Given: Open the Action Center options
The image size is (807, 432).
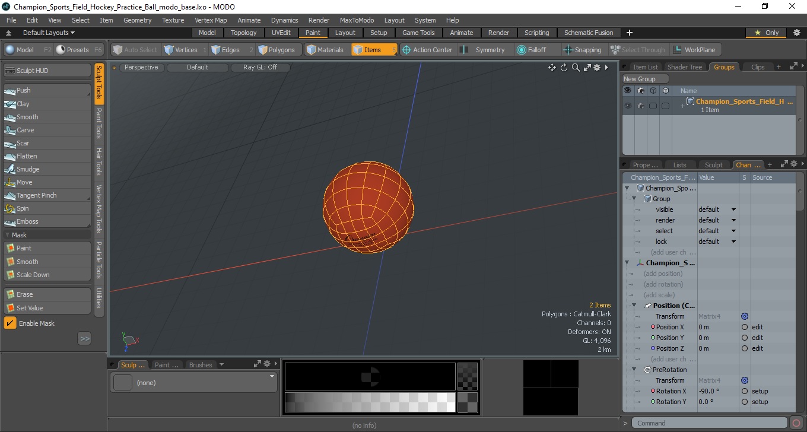Looking at the screenshot, I should tap(427, 50).
